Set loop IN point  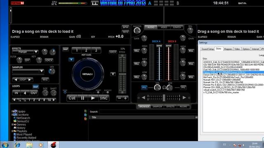(x=16, y=93)
